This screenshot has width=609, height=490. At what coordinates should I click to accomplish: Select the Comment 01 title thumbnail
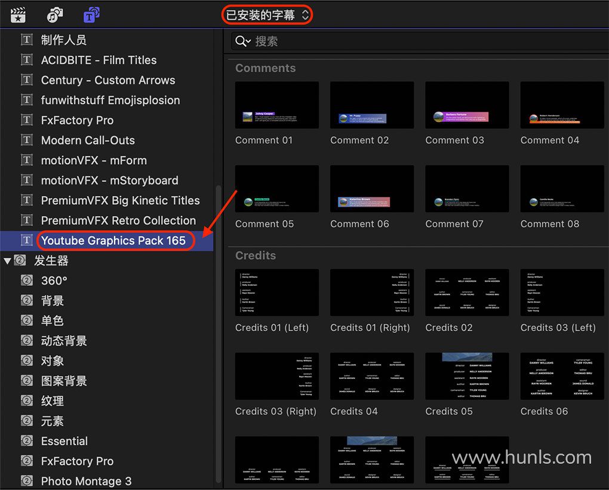(x=277, y=105)
